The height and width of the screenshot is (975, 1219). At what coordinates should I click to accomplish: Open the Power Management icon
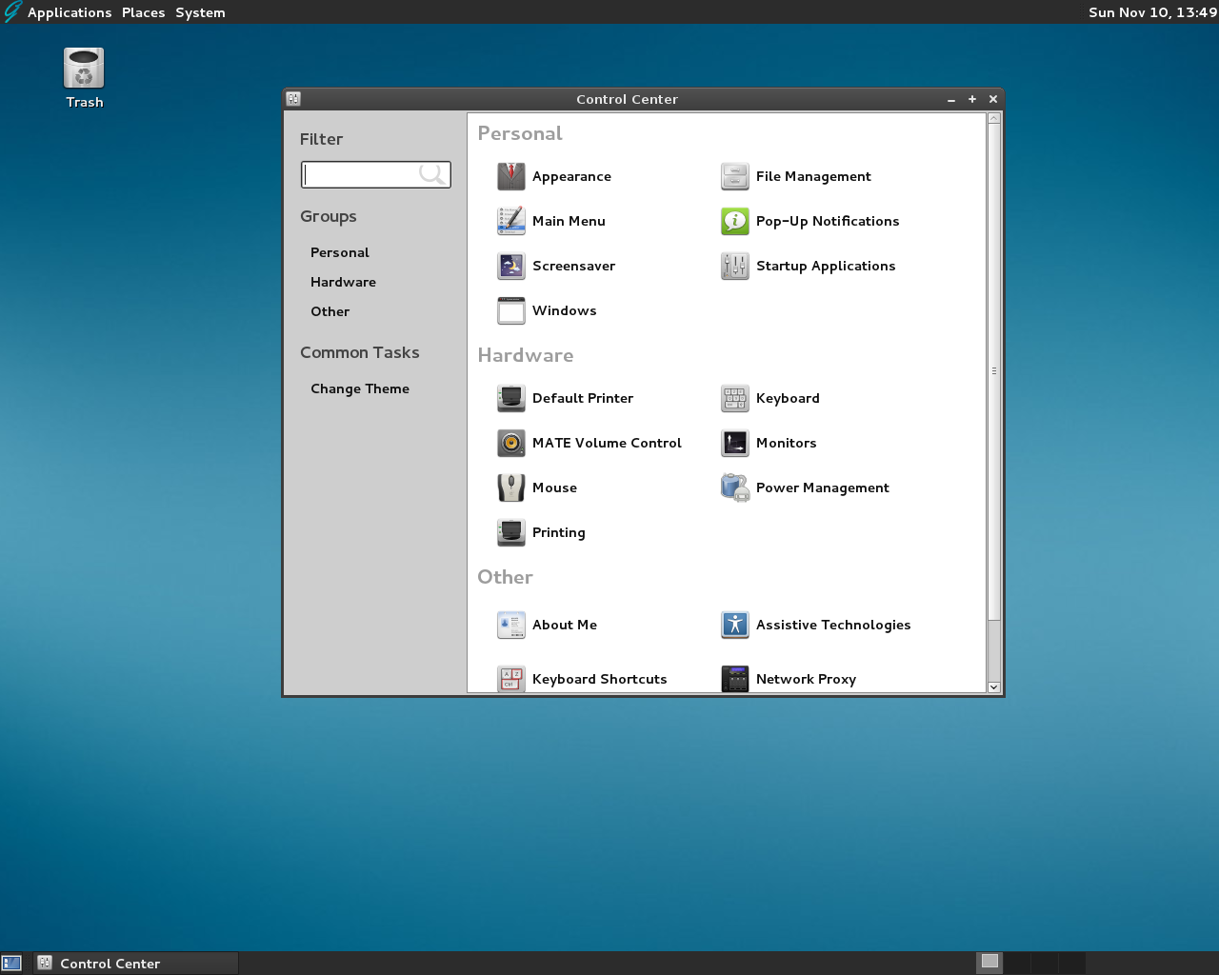point(735,487)
